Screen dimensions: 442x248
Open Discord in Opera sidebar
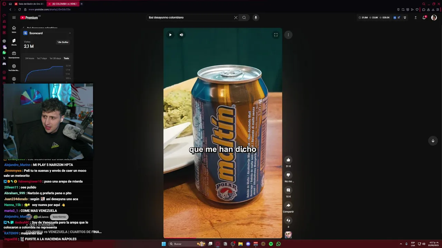(x=4, y=64)
